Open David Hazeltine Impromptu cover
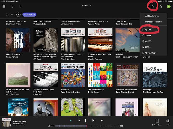The height and width of the screenshot is (129, 173). click(x=155, y=75)
